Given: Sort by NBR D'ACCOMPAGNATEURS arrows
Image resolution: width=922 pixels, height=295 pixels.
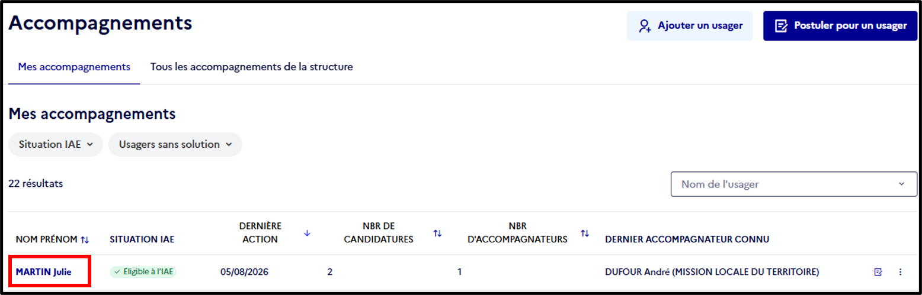Looking at the screenshot, I should tap(585, 233).
